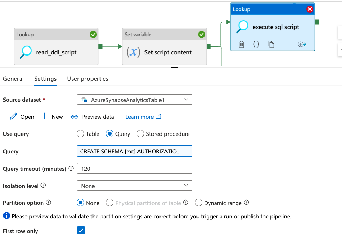
Task: Click the plus New dataset icon
Action: pyautogui.click(x=44, y=116)
